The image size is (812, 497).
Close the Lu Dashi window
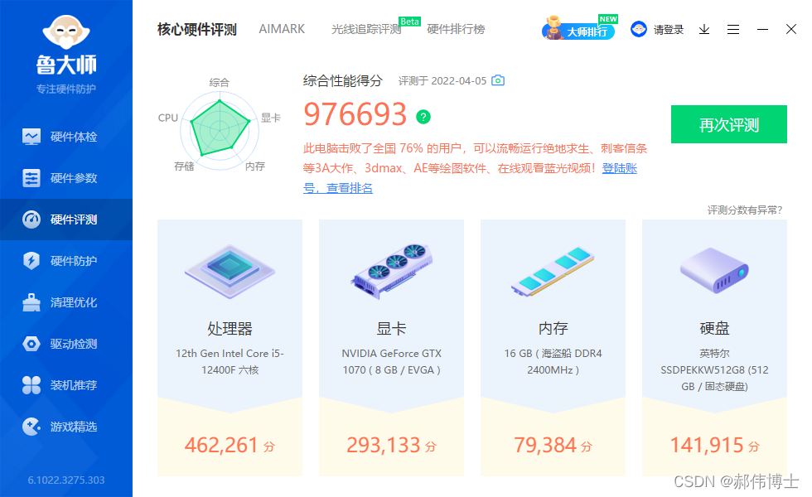point(790,29)
